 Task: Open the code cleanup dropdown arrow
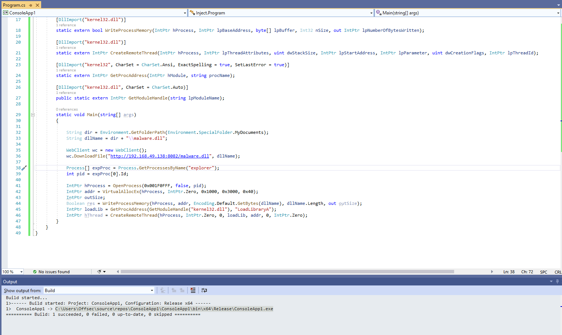pyautogui.click(x=105, y=272)
